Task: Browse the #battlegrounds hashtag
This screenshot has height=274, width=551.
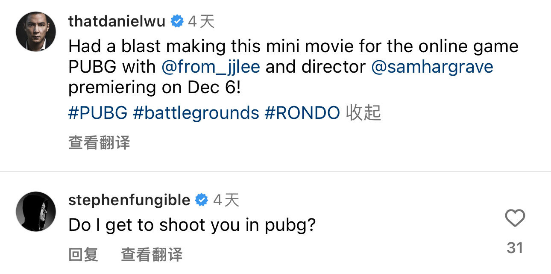Action: tap(196, 113)
